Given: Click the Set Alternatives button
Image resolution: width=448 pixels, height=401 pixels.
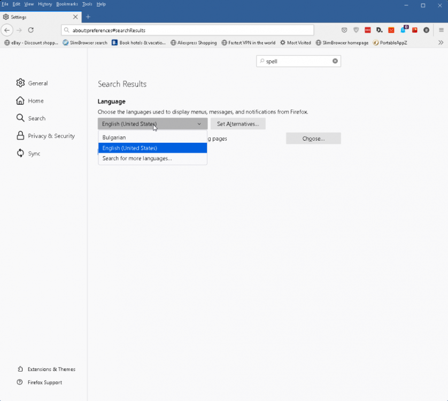Looking at the screenshot, I should [x=238, y=124].
